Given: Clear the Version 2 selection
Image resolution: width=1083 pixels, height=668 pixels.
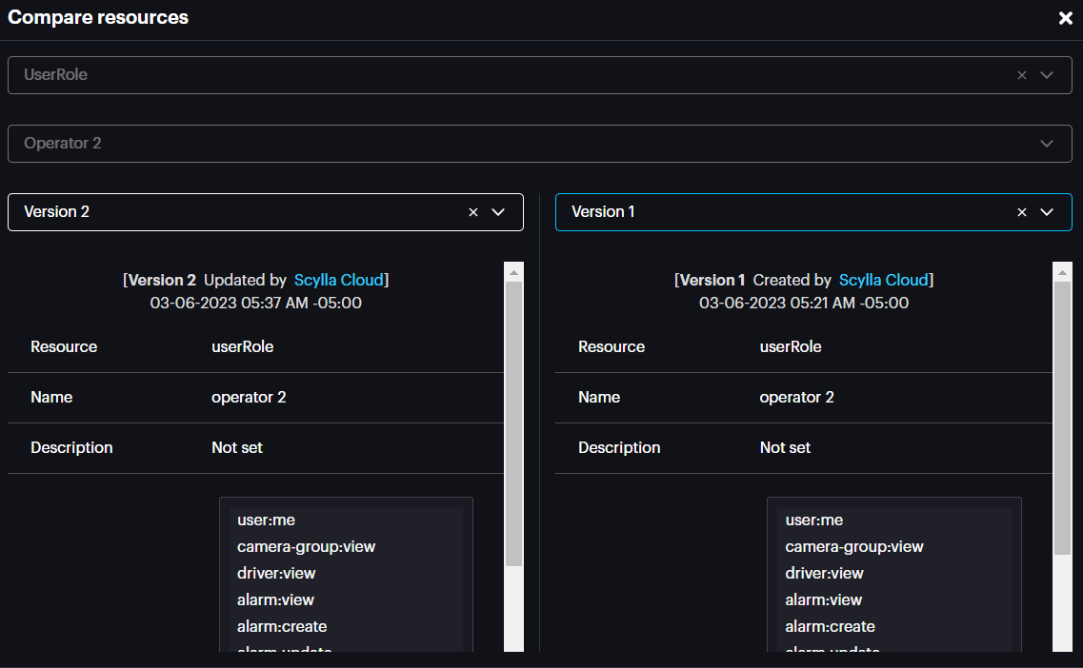Looking at the screenshot, I should 473,212.
